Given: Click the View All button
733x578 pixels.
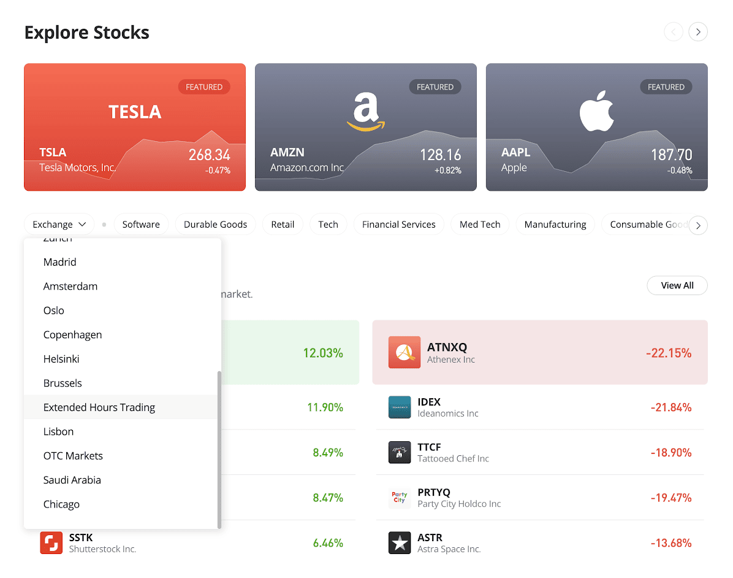Looking at the screenshot, I should [677, 285].
